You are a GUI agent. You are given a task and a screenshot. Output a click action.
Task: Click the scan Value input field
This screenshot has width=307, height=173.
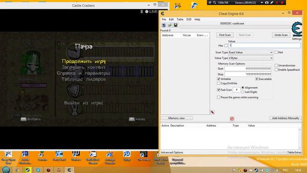click(x=264, y=46)
